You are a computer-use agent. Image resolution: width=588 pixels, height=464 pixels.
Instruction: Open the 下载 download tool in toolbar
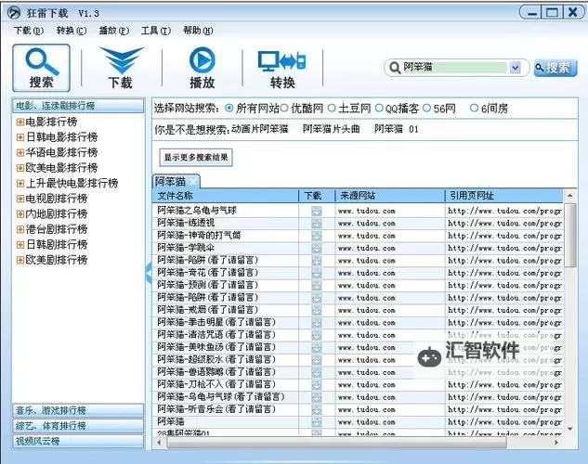(x=121, y=68)
